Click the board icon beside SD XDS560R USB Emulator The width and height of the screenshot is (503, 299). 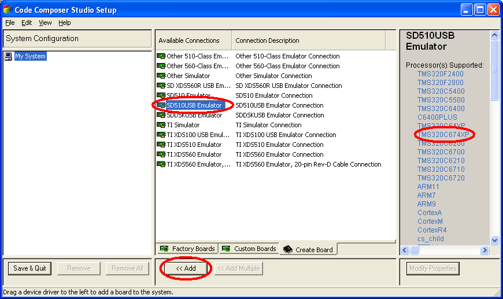point(161,86)
